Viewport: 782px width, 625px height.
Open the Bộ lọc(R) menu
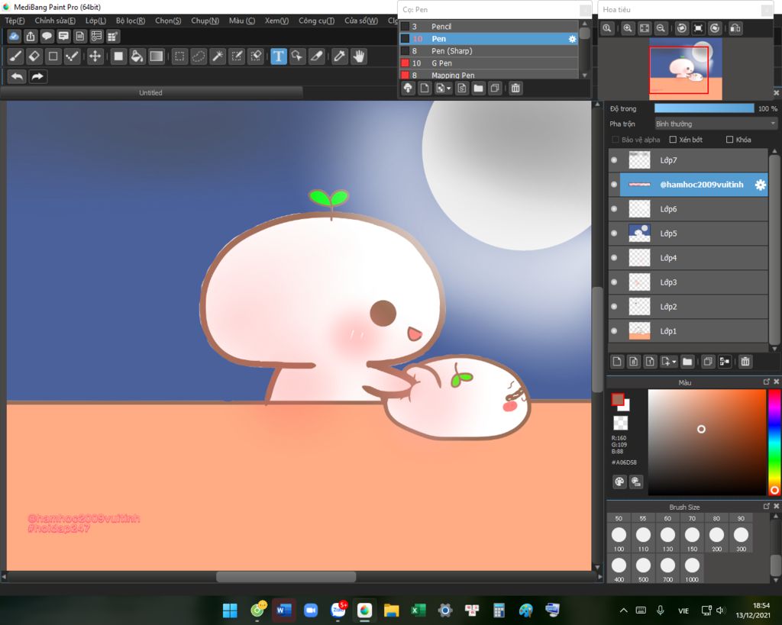pos(130,21)
